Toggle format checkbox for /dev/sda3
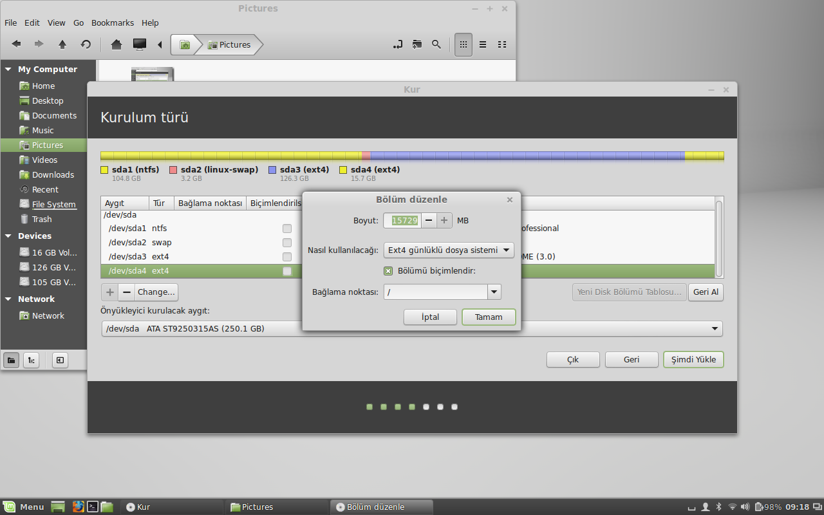824x515 pixels. click(287, 257)
